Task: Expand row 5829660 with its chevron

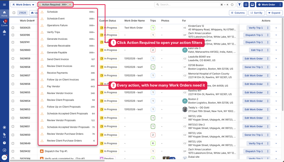Action: point(276,50)
